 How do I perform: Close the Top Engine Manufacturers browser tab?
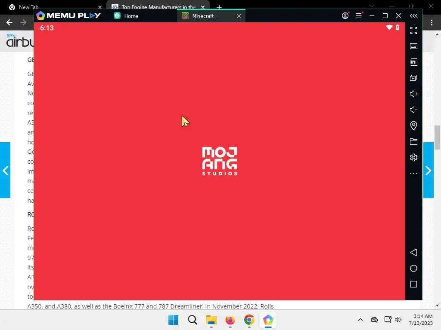203,7
